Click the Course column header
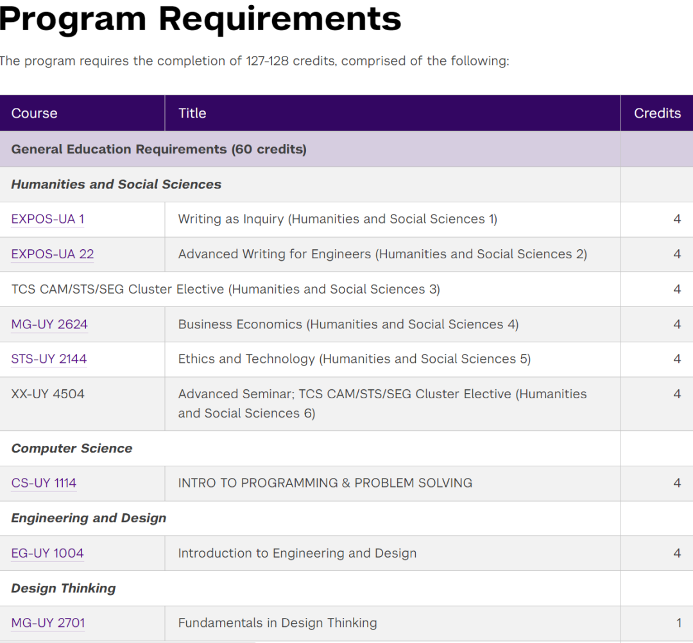 [35, 113]
